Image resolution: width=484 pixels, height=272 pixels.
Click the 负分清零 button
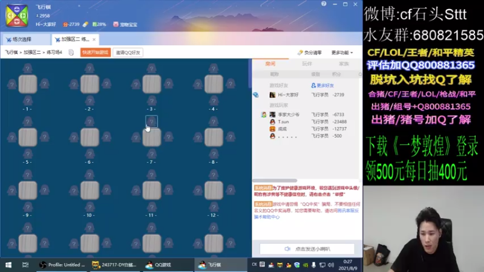(x=309, y=53)
